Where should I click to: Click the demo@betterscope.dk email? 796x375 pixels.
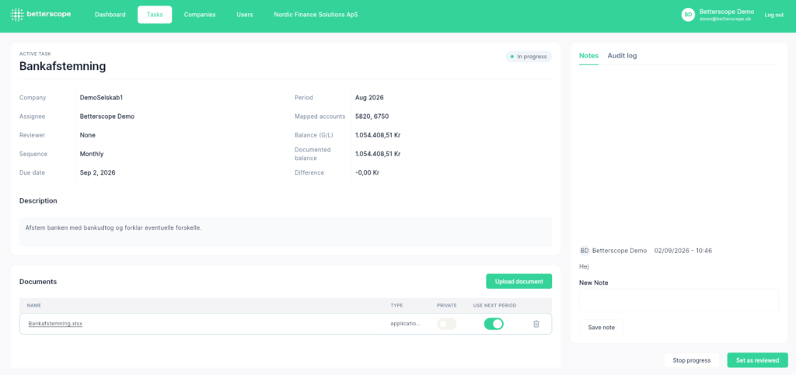click(x=725, y=19)
